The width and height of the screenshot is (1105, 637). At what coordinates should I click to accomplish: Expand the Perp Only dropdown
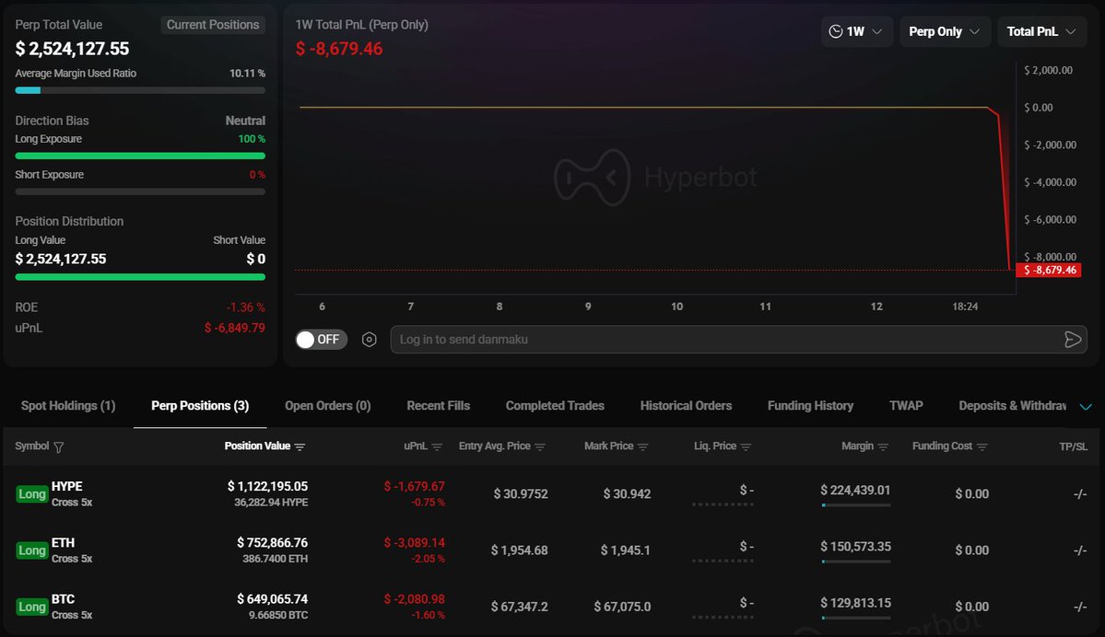tap(945, 31)
